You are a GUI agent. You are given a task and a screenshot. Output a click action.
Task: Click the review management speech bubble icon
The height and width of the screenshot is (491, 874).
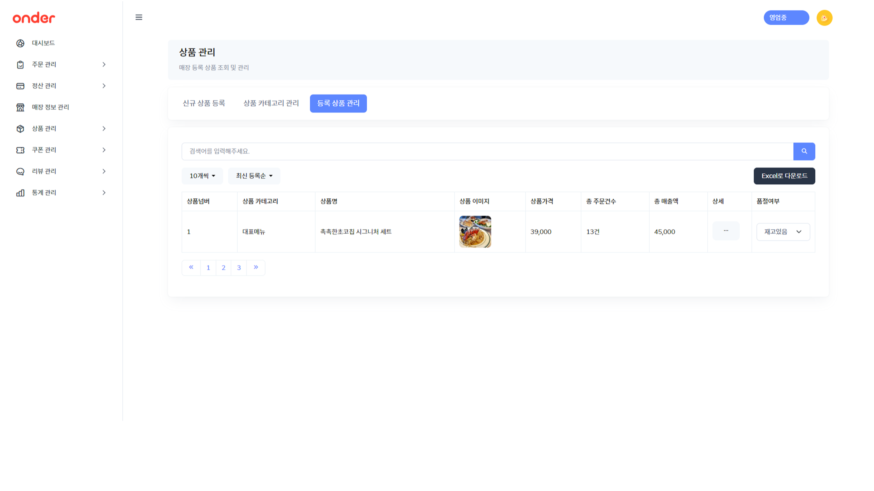tap(20, 172)
